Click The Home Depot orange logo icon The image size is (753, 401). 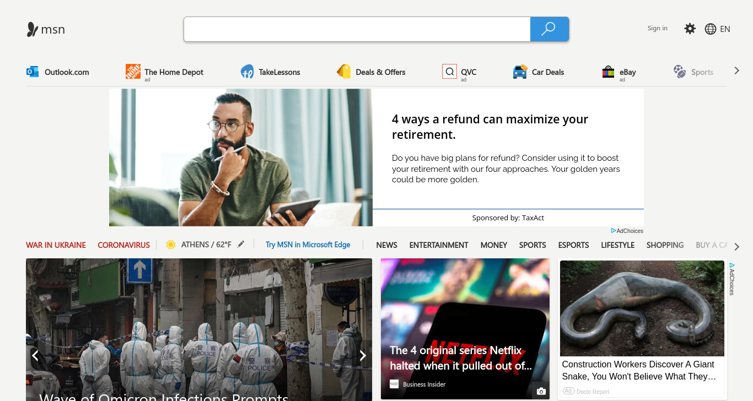(x=133, y=71)
